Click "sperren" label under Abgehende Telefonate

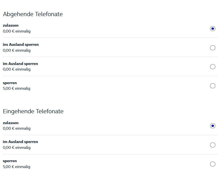[10, 83]
